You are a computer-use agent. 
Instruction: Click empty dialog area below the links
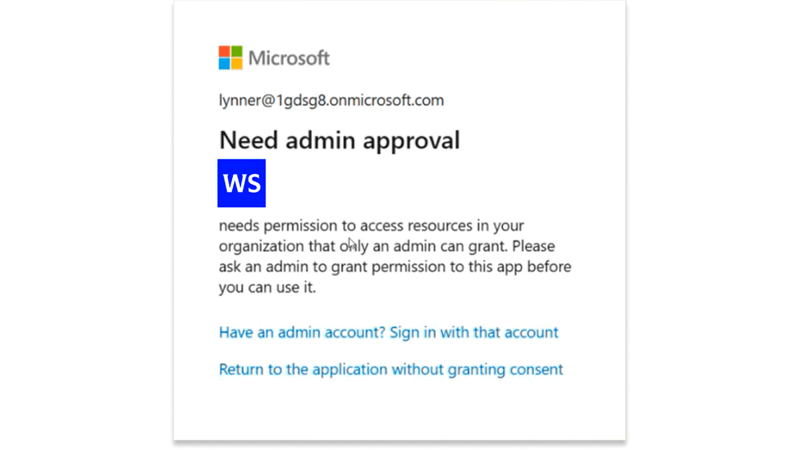click(x=399, y=410)
